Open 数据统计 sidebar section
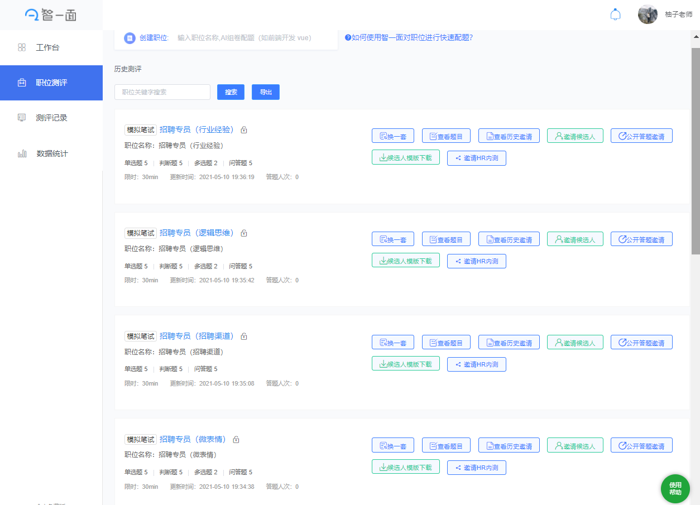The height and width of the screenshot is (505, 700). click(x=51, y=153)
